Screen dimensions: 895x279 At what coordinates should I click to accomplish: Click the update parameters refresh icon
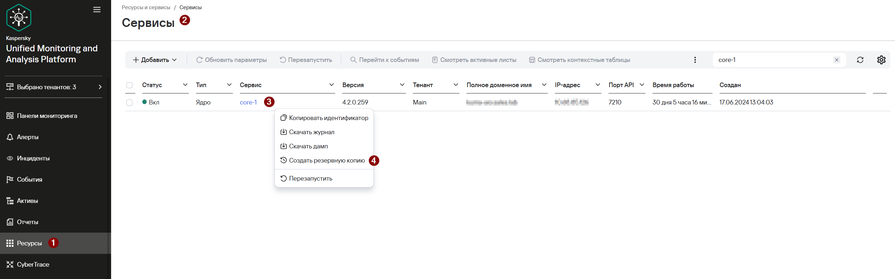[200, 60]
